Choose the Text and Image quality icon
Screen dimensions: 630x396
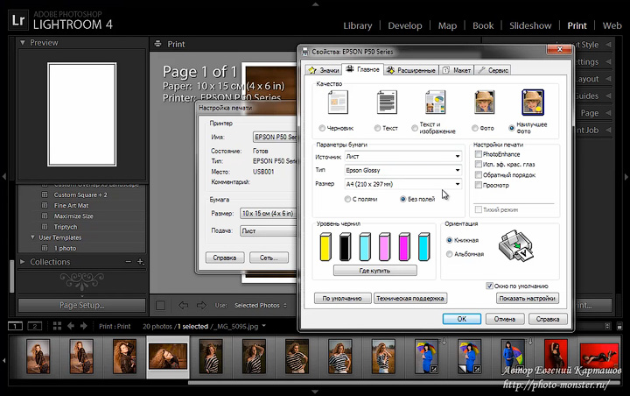[x=436, y=103]
